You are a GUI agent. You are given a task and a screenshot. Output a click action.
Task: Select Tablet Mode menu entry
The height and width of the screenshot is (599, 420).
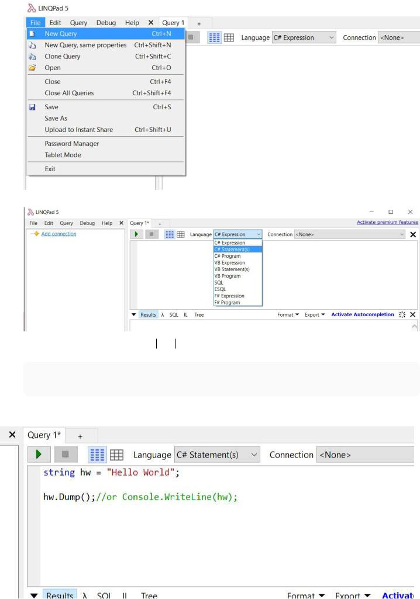(x=106, y=155)
